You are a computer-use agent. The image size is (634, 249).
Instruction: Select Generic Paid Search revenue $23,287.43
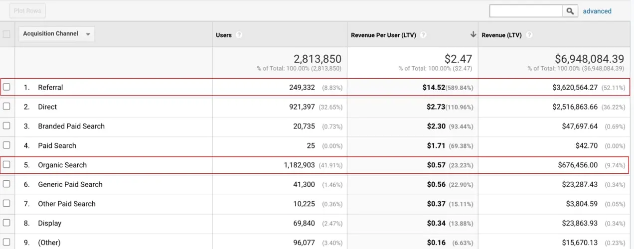[580, 184]
